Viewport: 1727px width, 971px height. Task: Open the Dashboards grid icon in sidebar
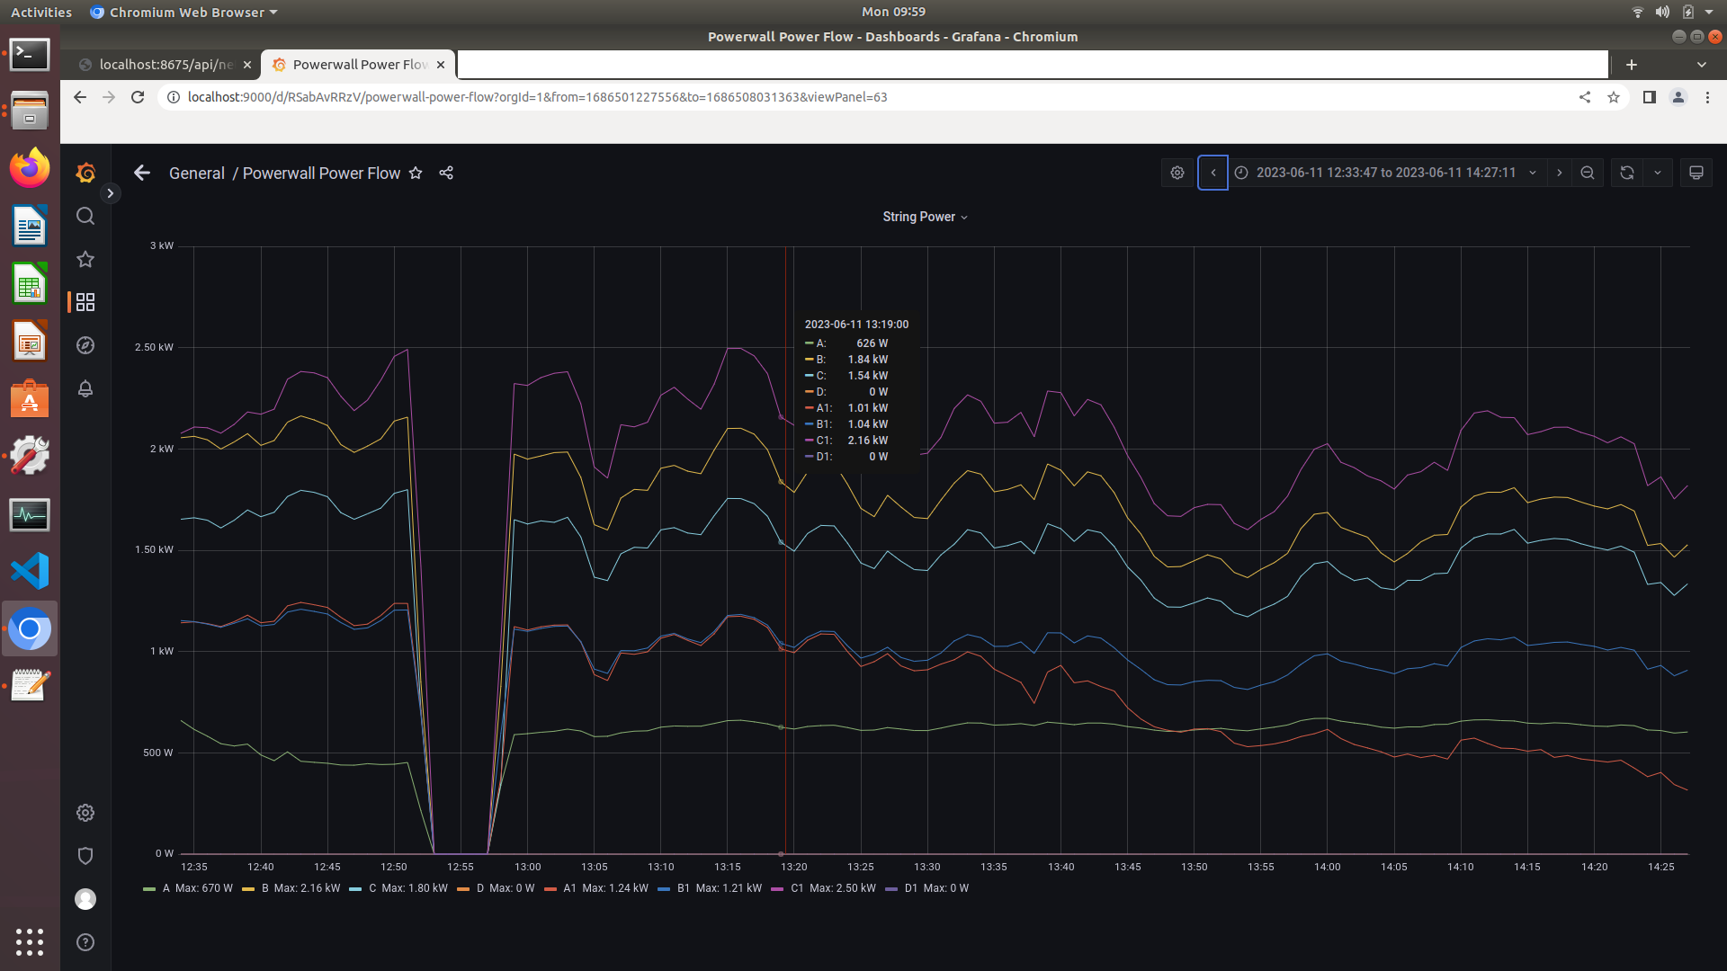click(x=85, y=302)
